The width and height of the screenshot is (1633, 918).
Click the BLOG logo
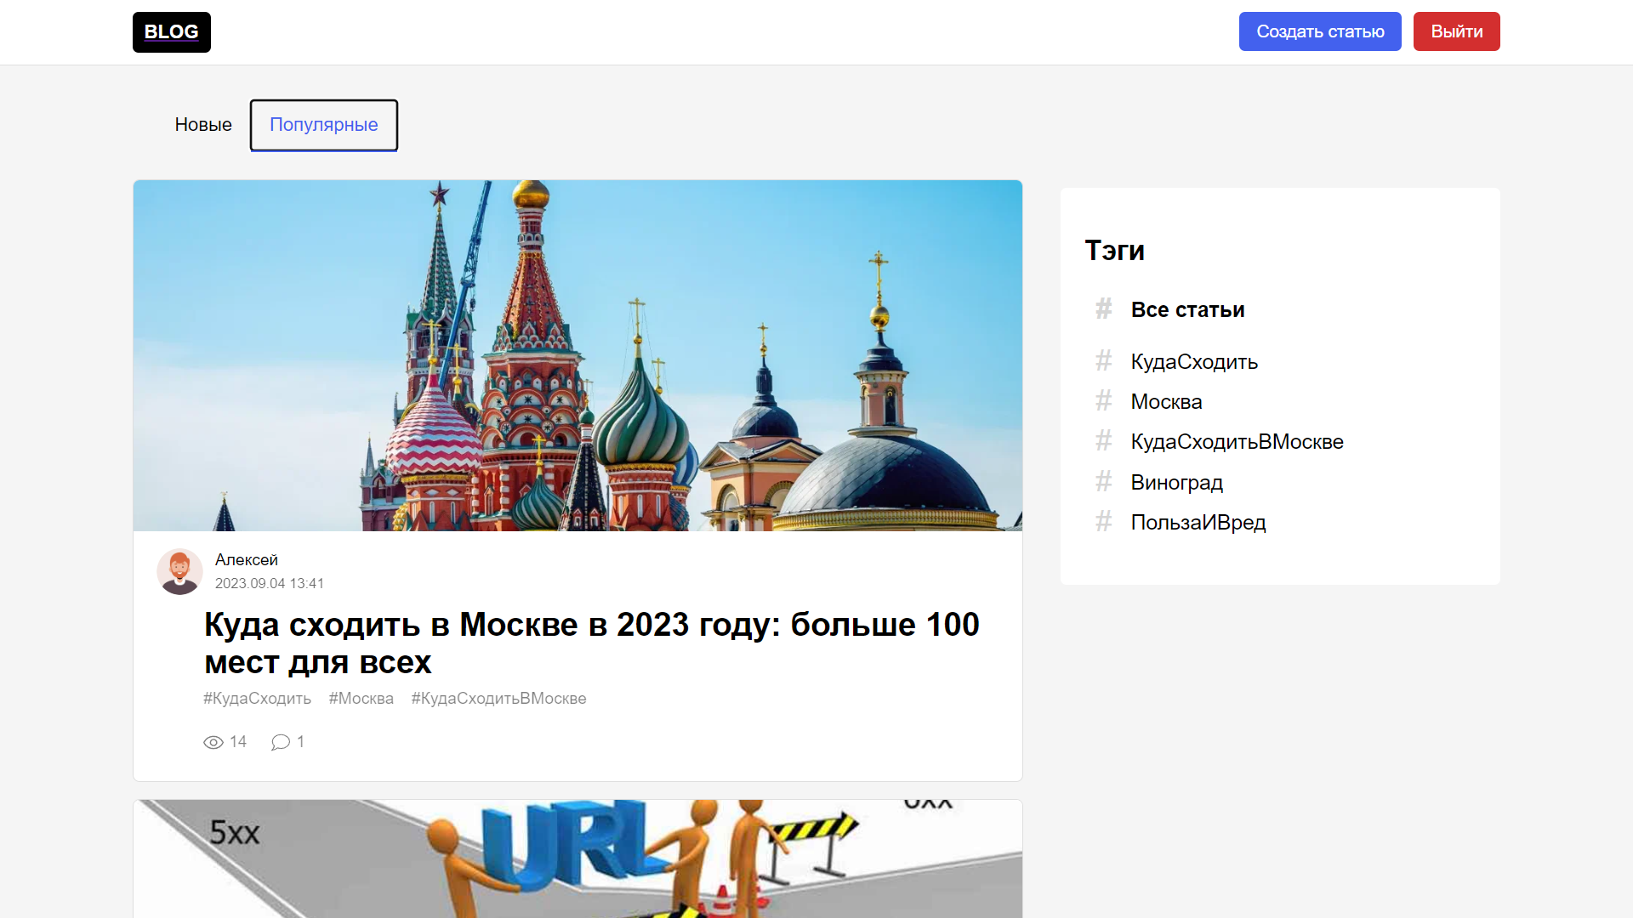click(x=171, y=32)
